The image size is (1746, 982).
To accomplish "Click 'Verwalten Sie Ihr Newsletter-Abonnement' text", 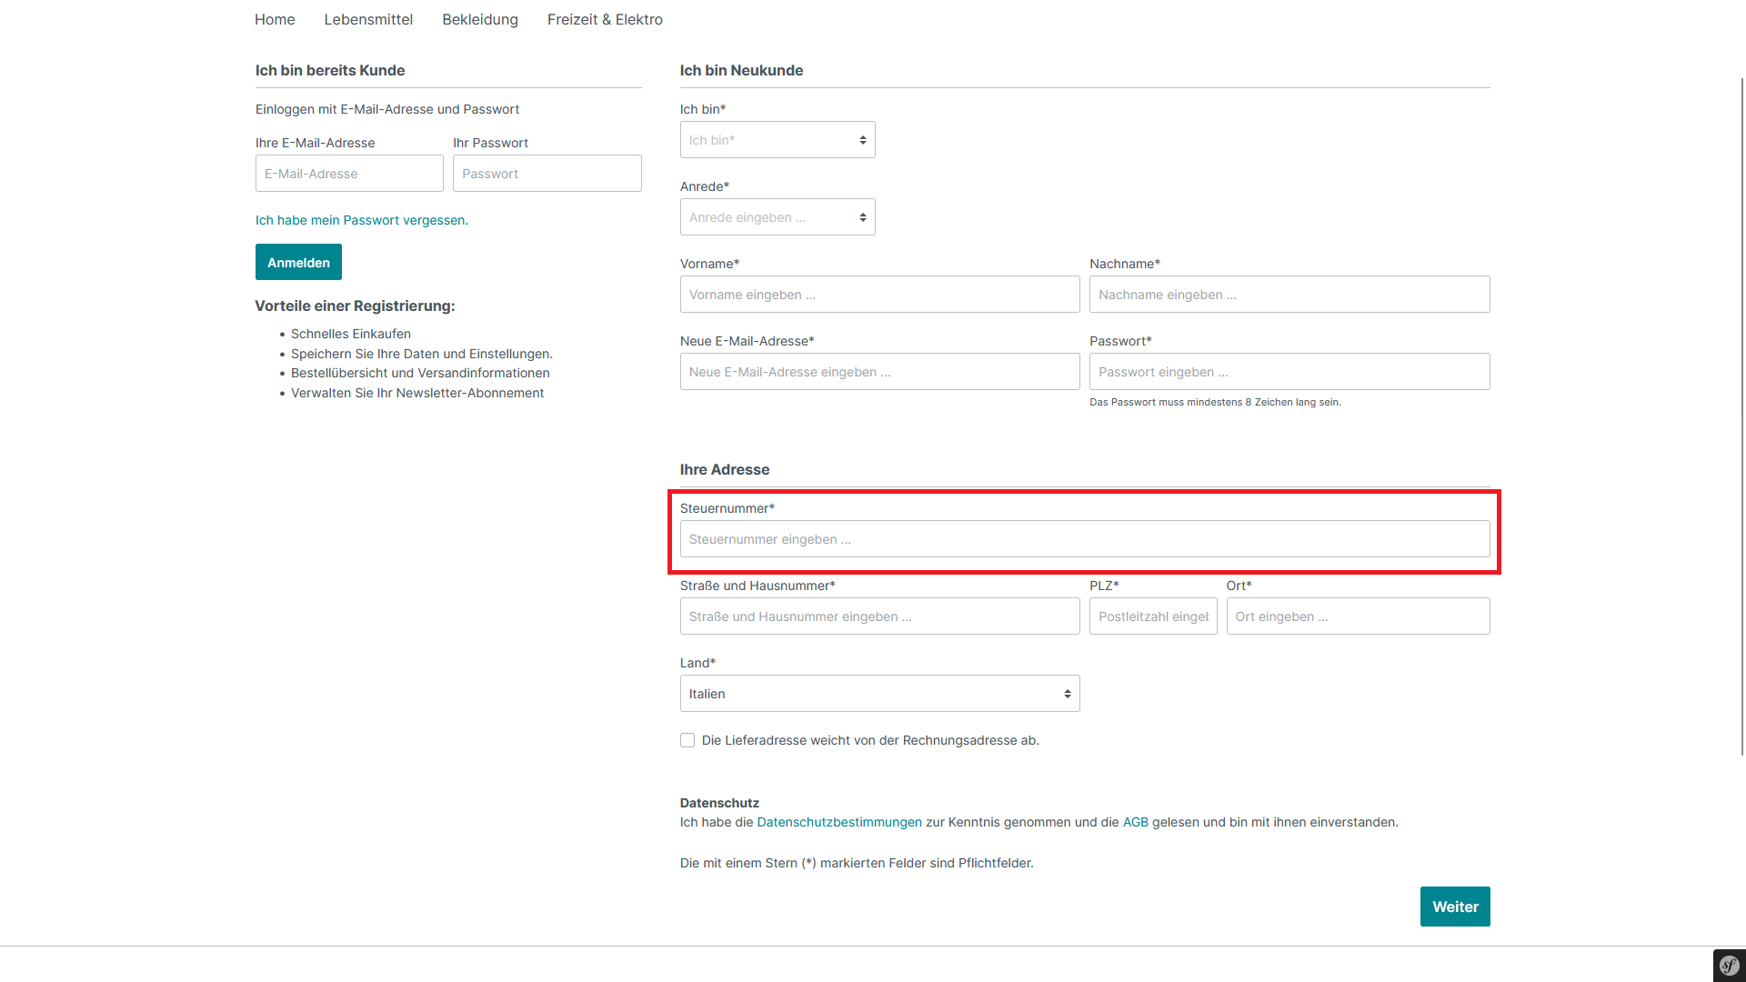I will 417,393.
